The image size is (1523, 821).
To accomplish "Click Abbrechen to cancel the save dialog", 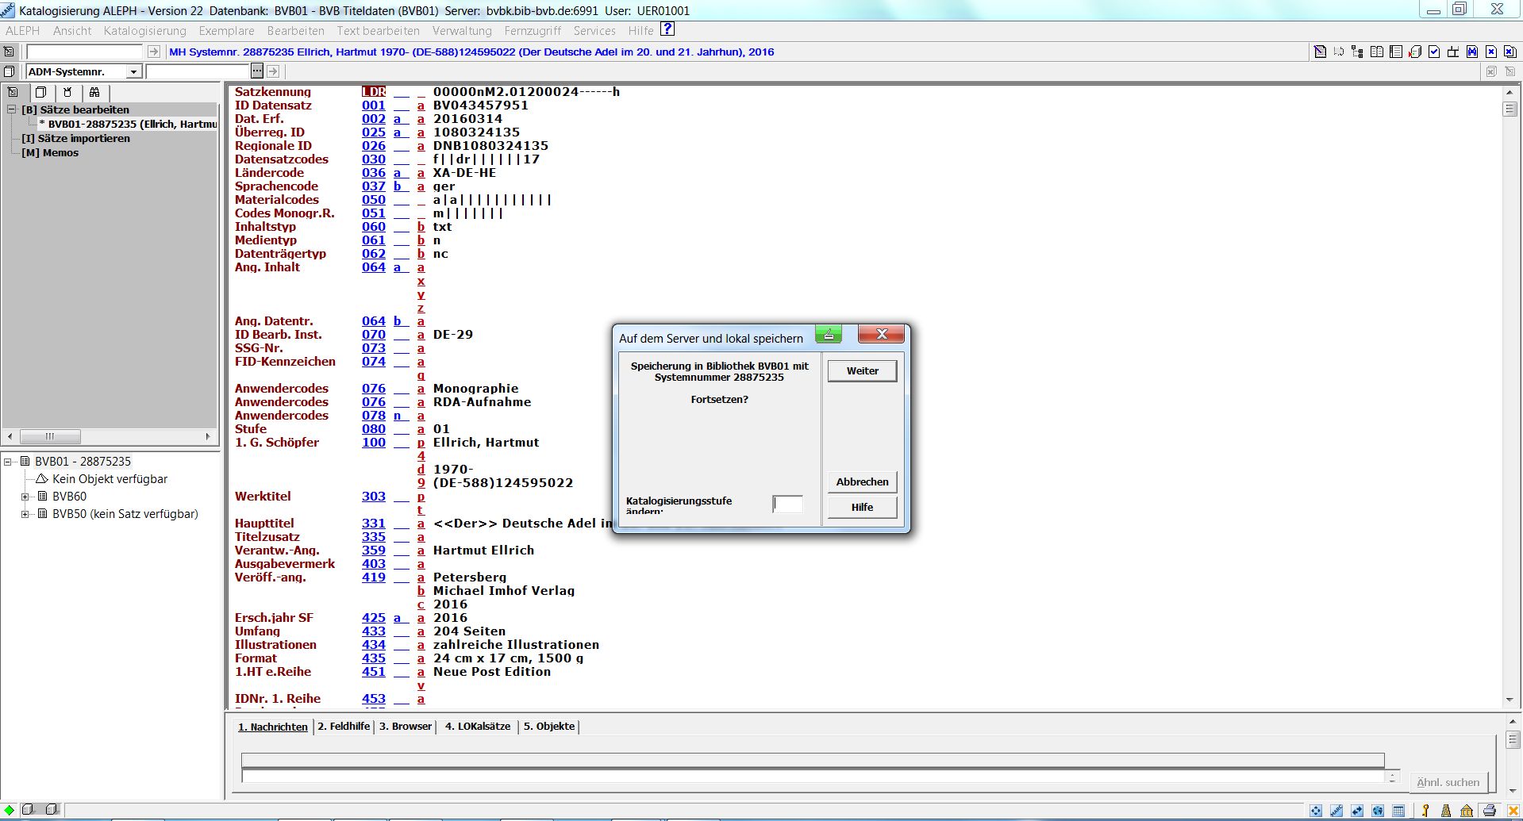I will pos(862,481).
